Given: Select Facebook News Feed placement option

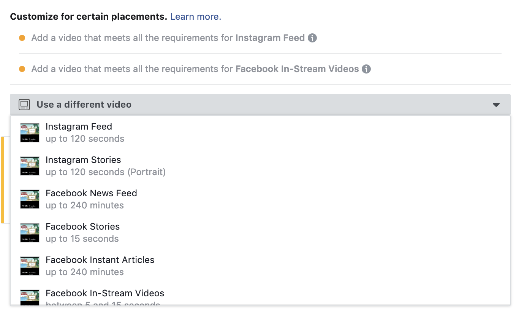Looking at the screenshot, I should [x=260, y=199].
